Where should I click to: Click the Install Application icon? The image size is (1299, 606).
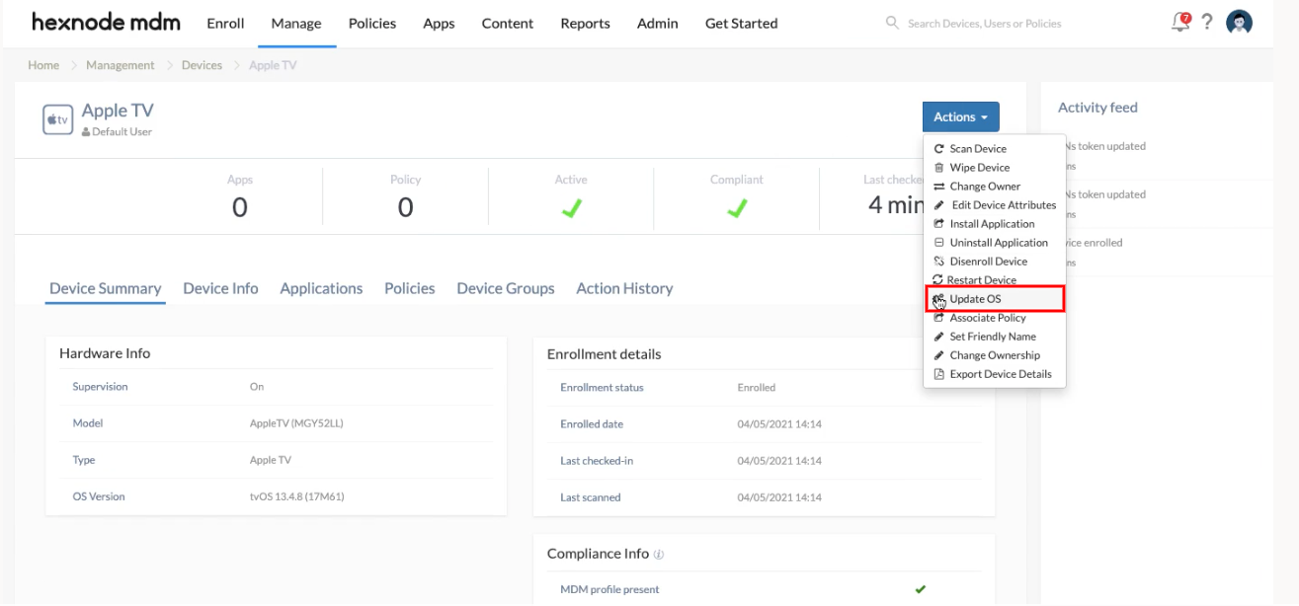coord(939,224)
